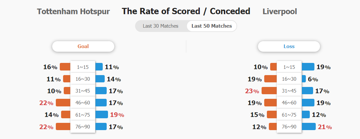Click Tottenham's orange 46~60 bar under Goal
The height and width of the screenshot is (139, 360).
63,103
